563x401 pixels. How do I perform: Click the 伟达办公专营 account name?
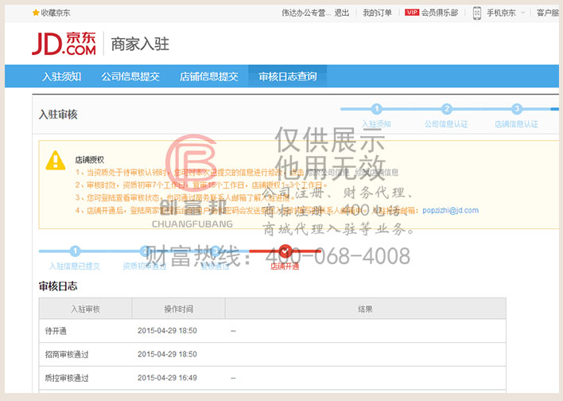point(306,13)
